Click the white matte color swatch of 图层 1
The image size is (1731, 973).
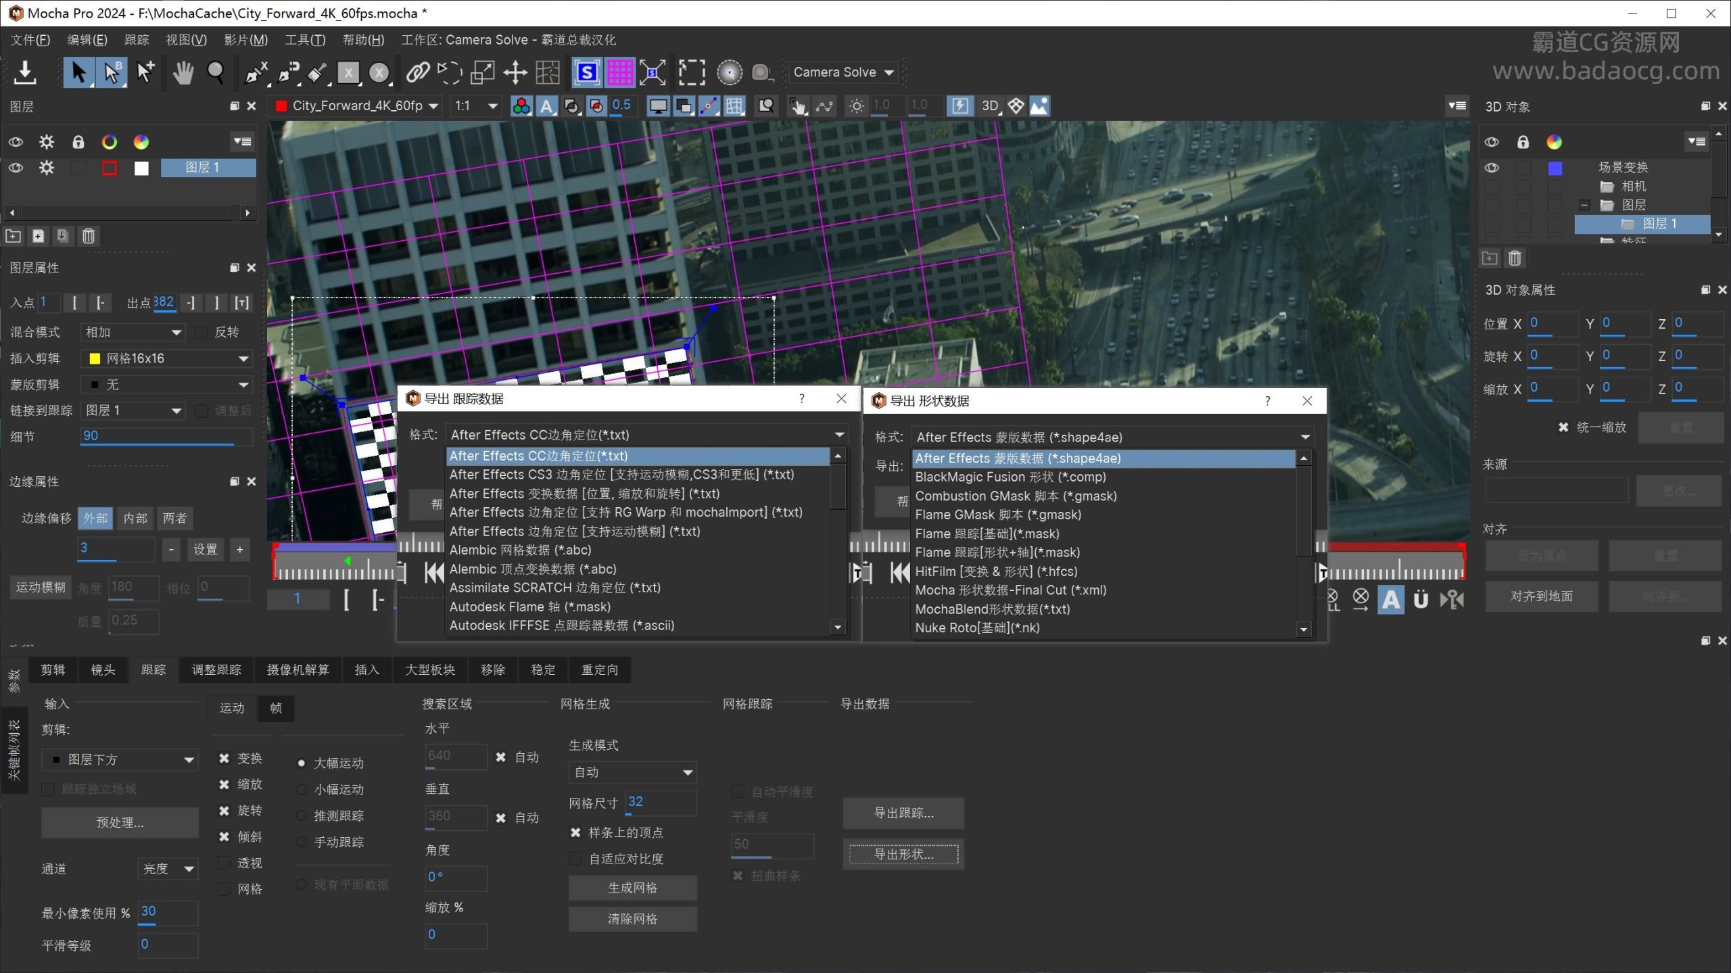tap(141, 168)
